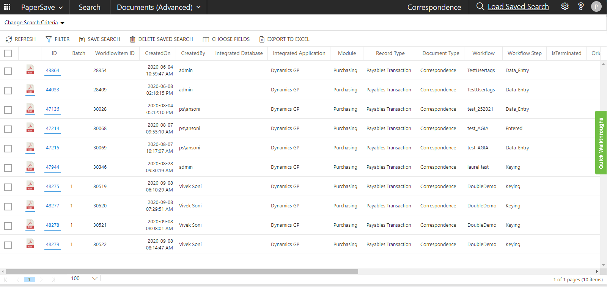The height and width of the screenshot is (287, 607).
Task: Check the row for ID 47136
Action: pos(8,110)
